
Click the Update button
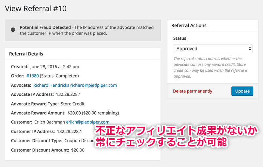coord(242,91)
